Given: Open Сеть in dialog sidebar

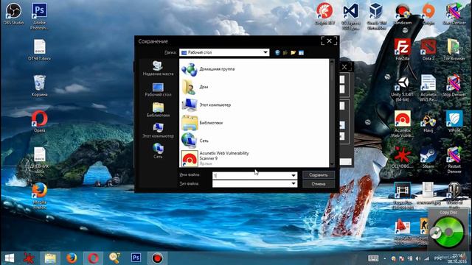Looking at the screenshot, I should (158, 151).
